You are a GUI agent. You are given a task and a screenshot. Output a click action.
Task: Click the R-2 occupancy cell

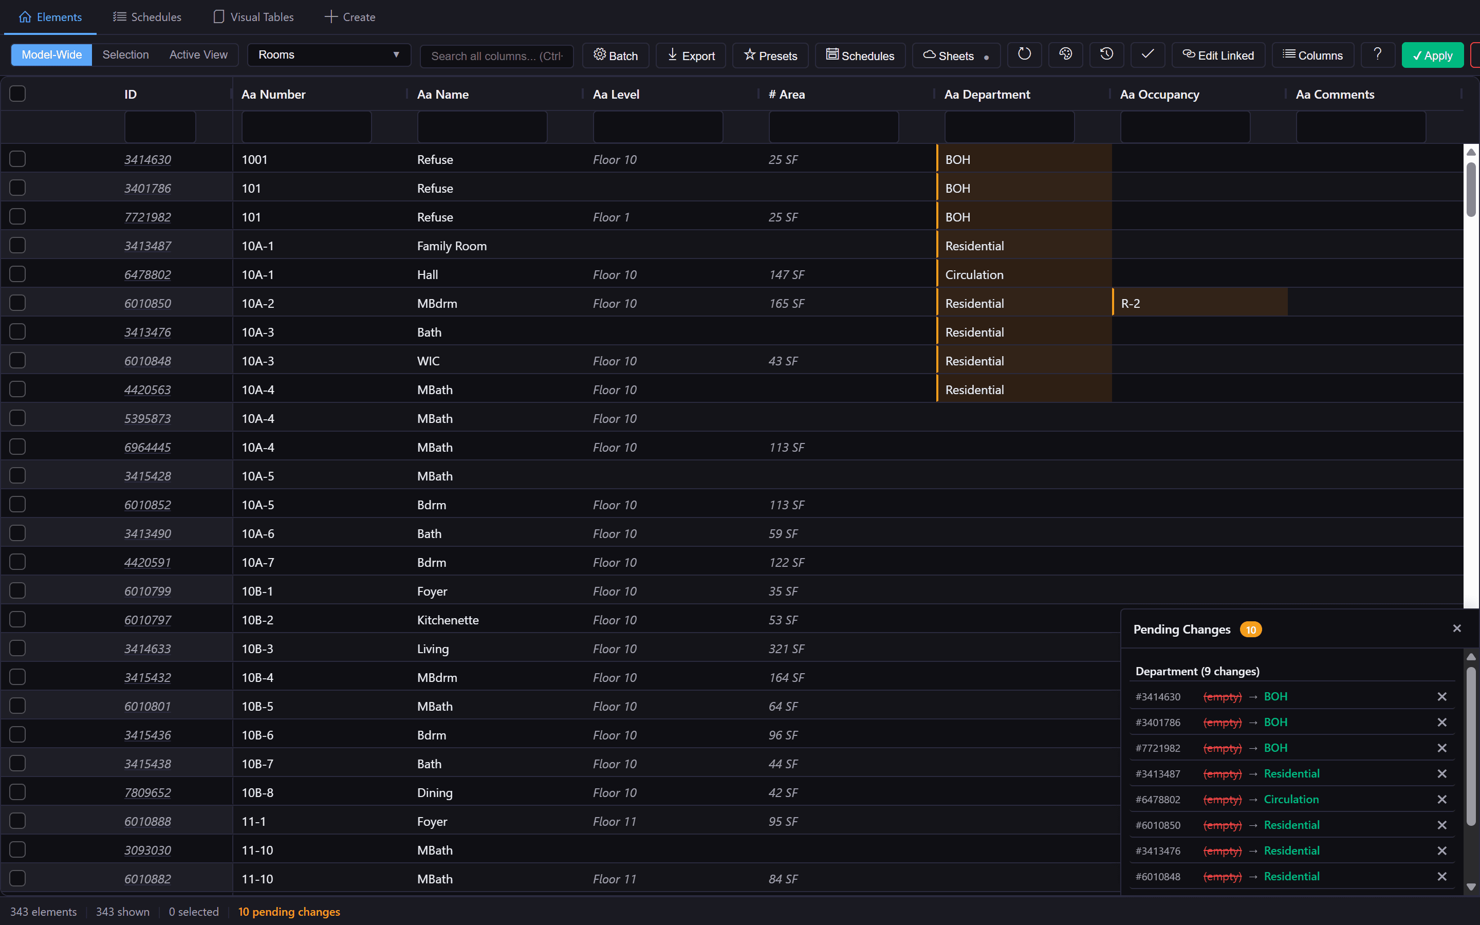1200,303
